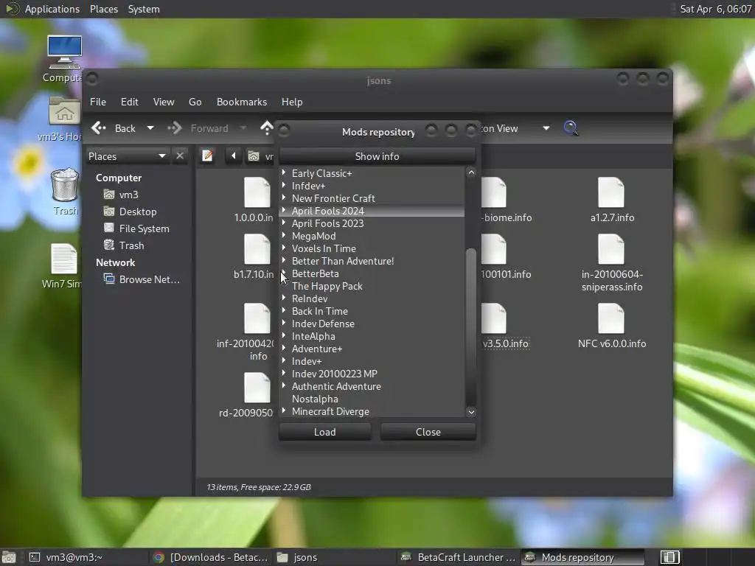This screenshot has height=566, width=755.
Task: Click the Show info button
Action: (x=377, y=156)
